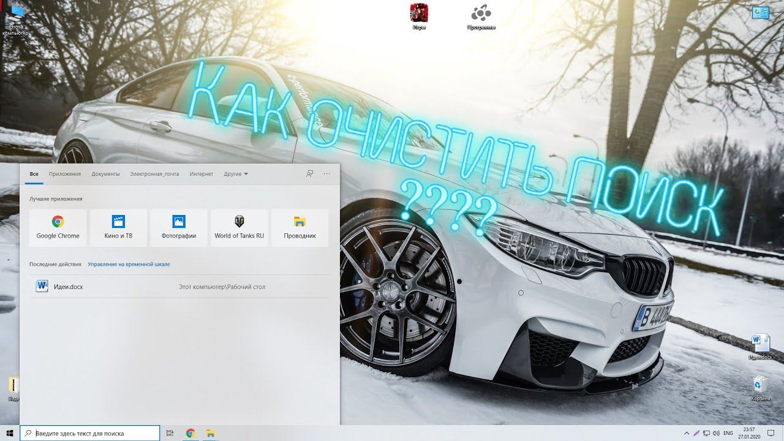784x441 pixels.
Task: Select the top-right desktop gadget icon
Action: pos(760,12)
